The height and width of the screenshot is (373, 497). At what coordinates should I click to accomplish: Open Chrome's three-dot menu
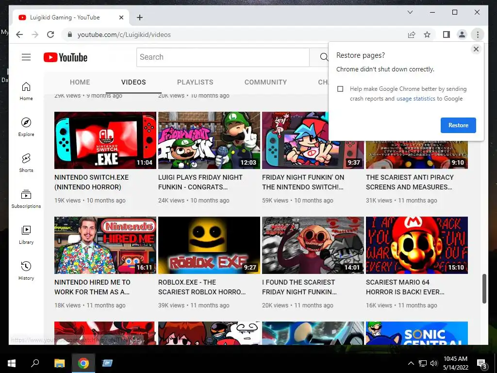[478, 34]
